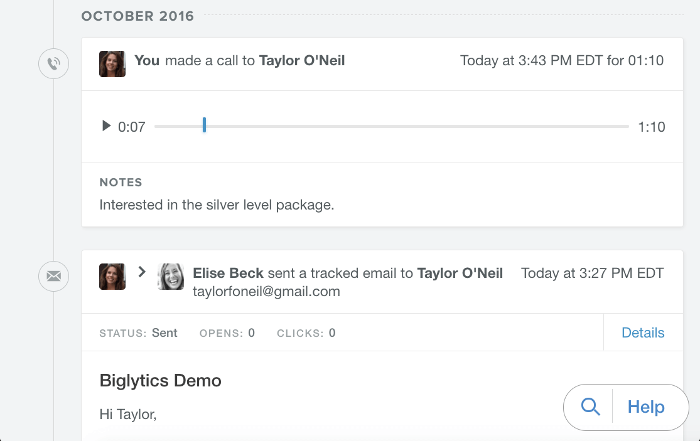Viewport: 700px width, 441px height.
Task: Open Taylor O'Neil from email entry
Action: (x=460, y=273)
